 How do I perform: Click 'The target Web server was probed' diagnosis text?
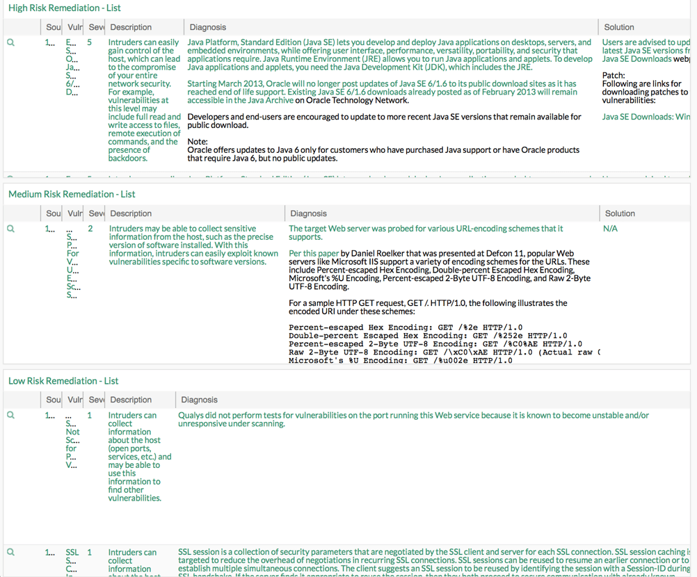click(x=426, y=233)
